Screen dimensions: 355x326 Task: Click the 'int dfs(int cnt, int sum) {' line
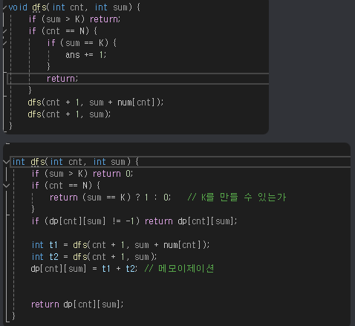pyautogui.click(x=76, y=162)
